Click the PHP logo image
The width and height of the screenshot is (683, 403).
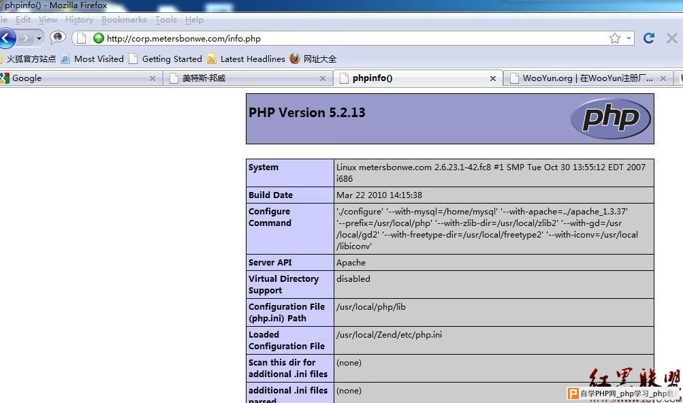click(611, 118)
